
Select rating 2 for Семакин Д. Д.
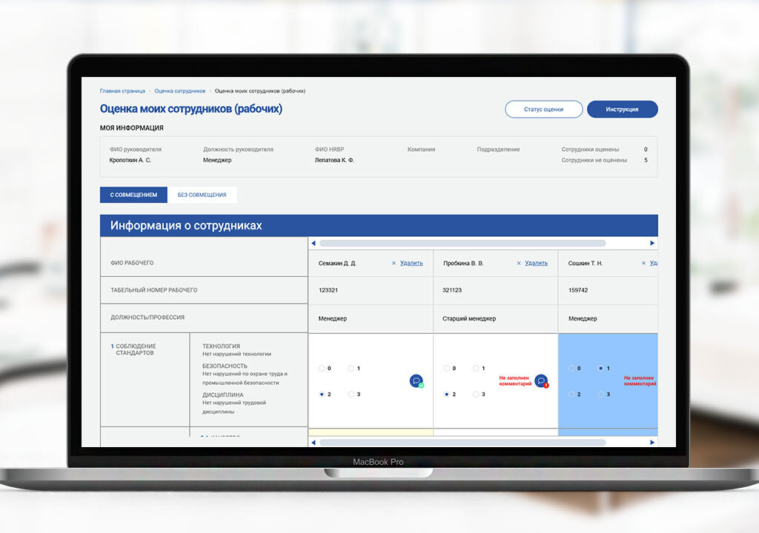coord(322,394)
